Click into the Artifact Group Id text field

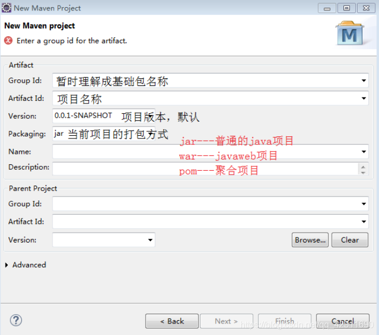pos(210,80)
